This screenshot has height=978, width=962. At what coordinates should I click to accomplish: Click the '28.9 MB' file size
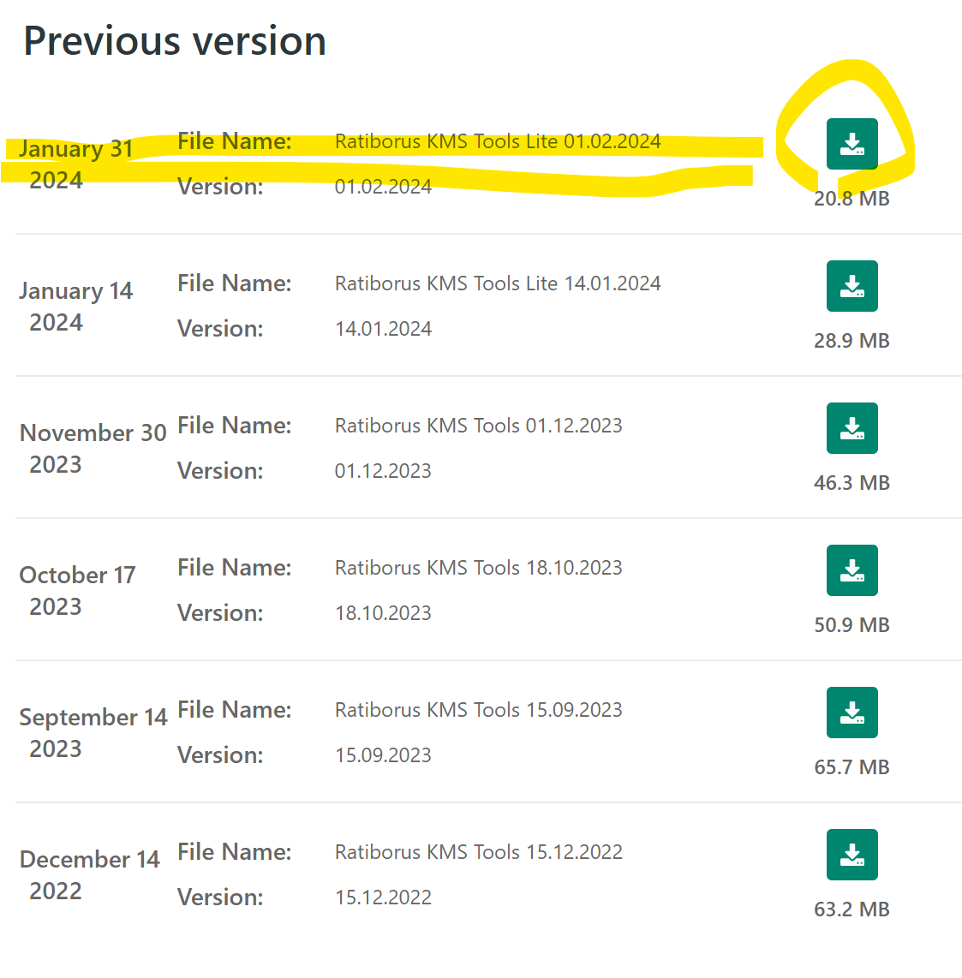click(851, 341)
